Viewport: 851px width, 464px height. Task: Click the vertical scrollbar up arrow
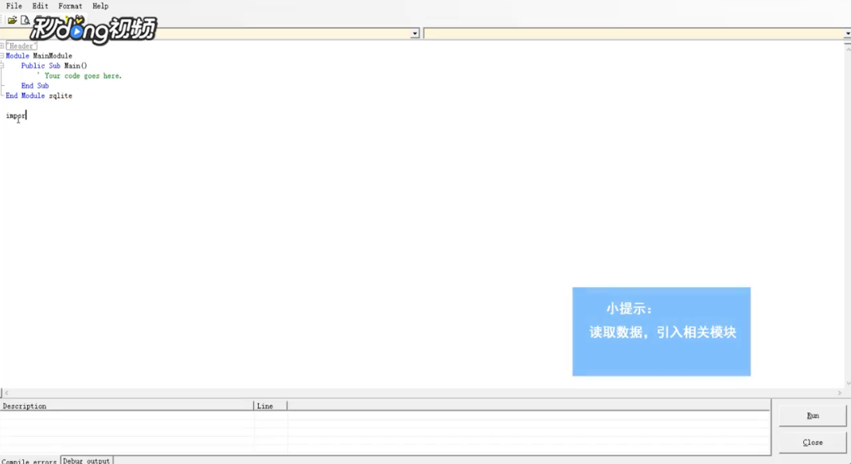848,49
